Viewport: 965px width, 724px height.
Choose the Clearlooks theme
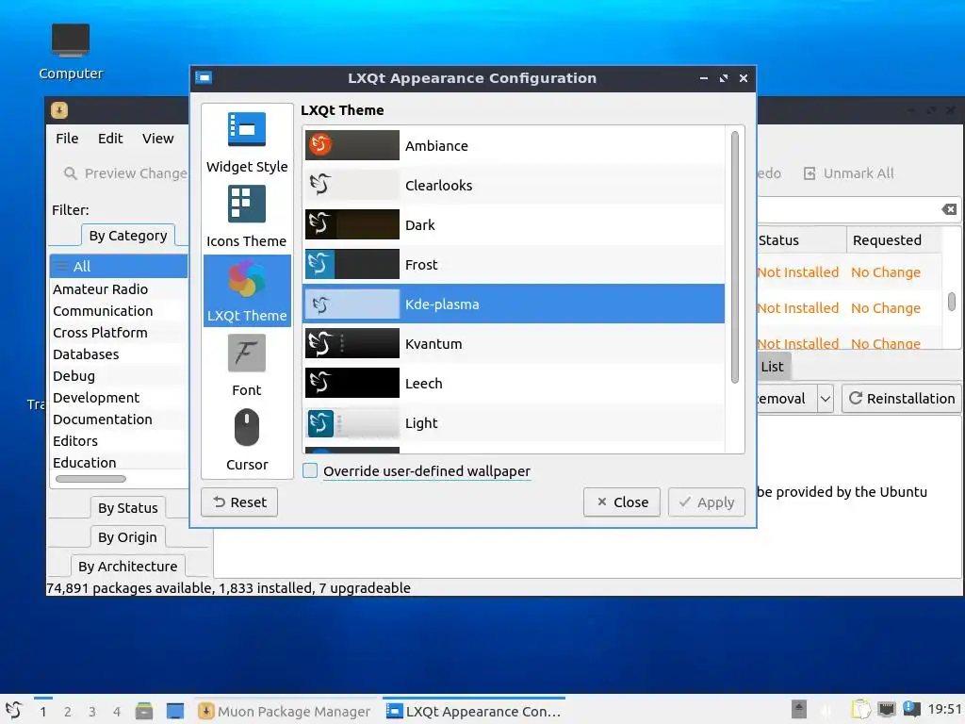514,186
